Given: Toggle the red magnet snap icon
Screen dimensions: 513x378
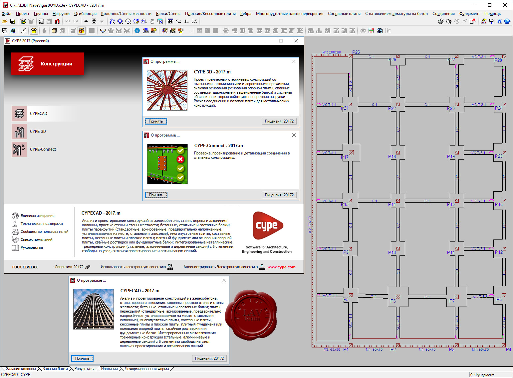Looking at the screenshot, I should 57,21.
